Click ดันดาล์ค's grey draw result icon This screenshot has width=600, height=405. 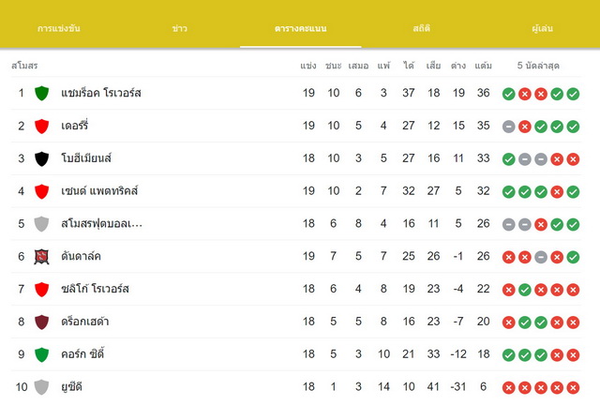click(541, 257)
